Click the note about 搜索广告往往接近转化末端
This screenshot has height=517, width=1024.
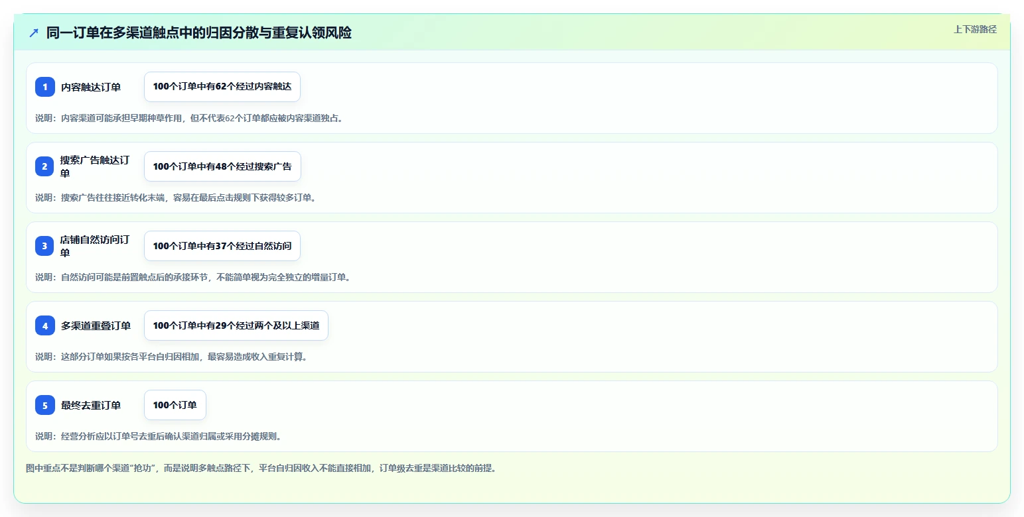pyautogui.click(x=176, y=198)
